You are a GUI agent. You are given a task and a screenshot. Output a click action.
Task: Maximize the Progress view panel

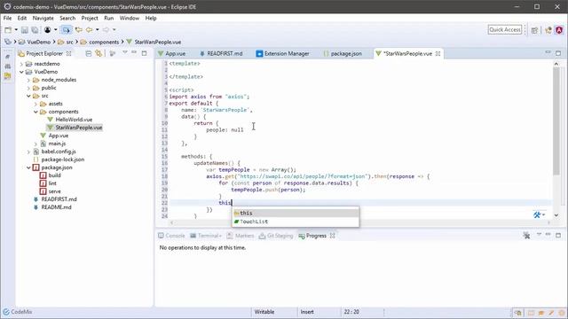click(x=558, y=236)
